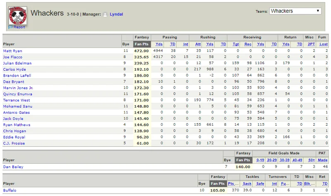Sort by Fumbles Lost column
The width and height of the screenshot is (331, 196).
324,44
